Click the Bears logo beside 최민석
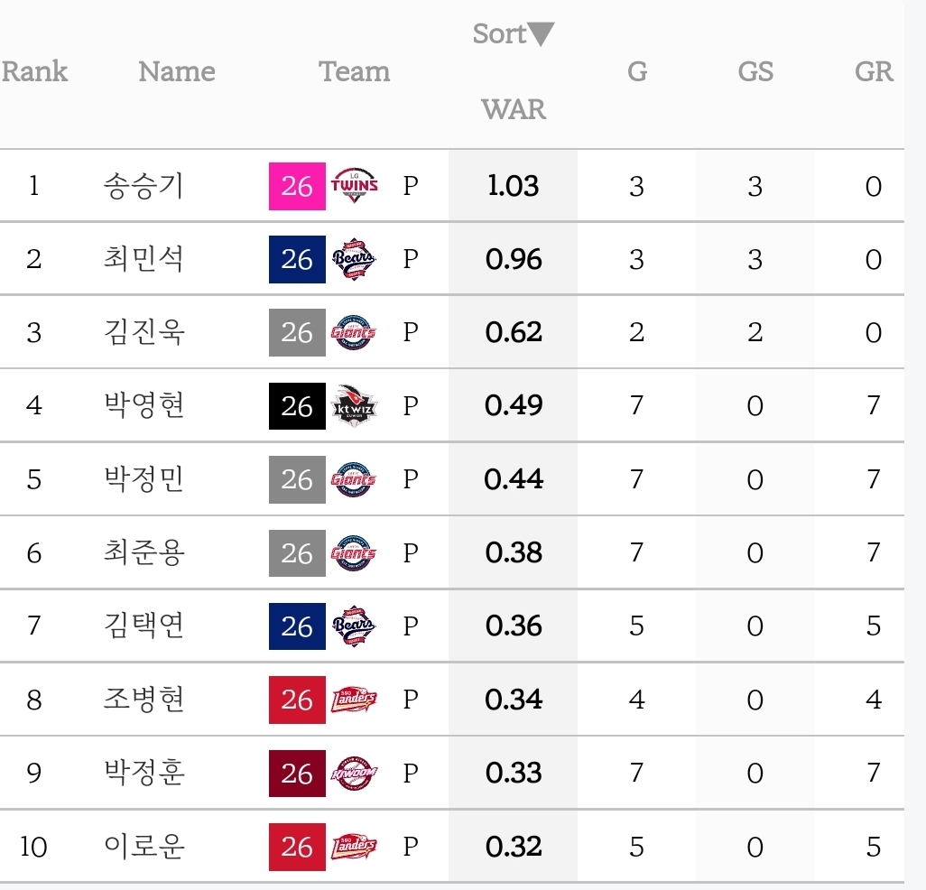The width and height of the screenshot is (926, 890). click(354, 259)
